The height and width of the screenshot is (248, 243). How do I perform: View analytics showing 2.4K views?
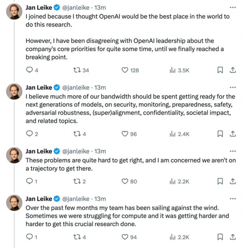172,134
